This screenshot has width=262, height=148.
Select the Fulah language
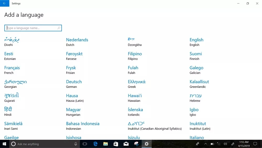pyautogui.click(x=133, y=70)
